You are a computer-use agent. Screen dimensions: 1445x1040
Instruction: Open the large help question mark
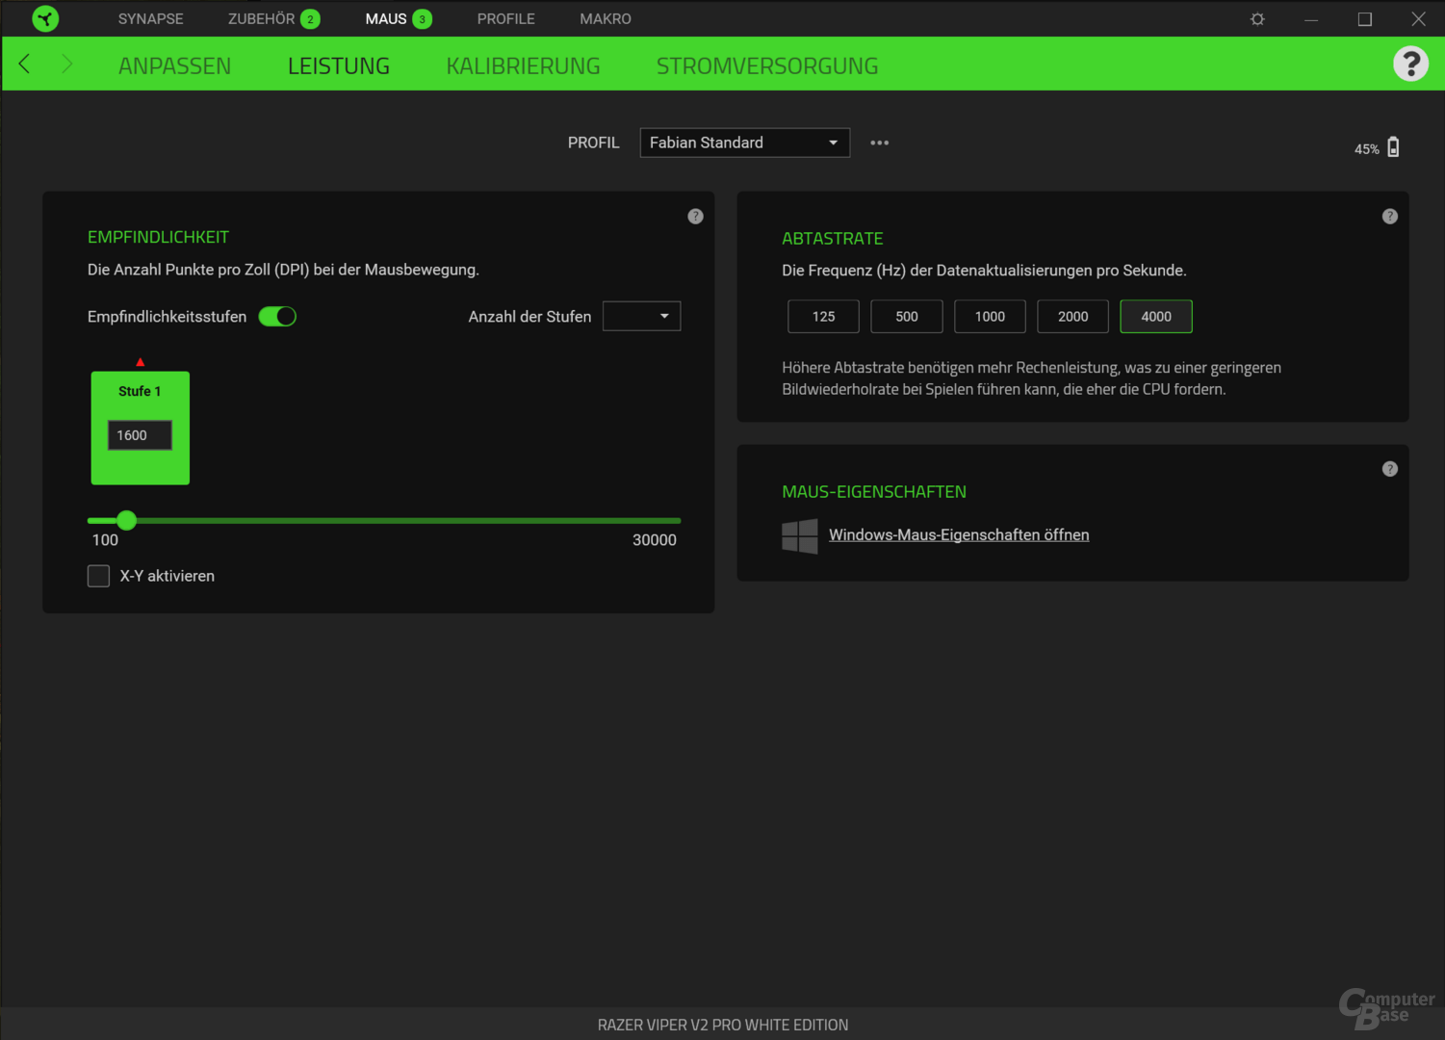point(1410,64)
